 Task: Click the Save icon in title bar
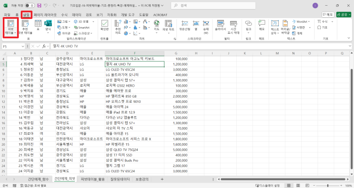click(39, 5)
